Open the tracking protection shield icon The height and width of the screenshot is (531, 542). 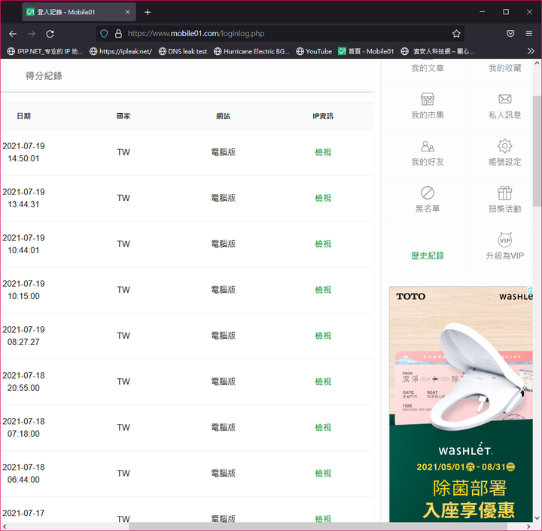(104, 34)
